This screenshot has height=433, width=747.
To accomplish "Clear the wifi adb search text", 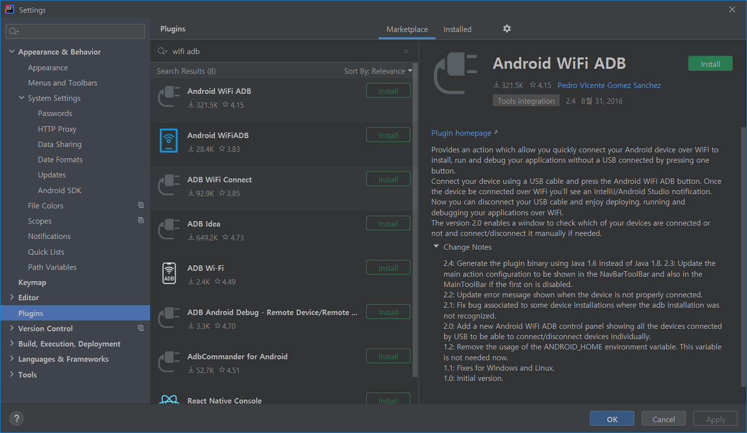I will tap(406, 51).
